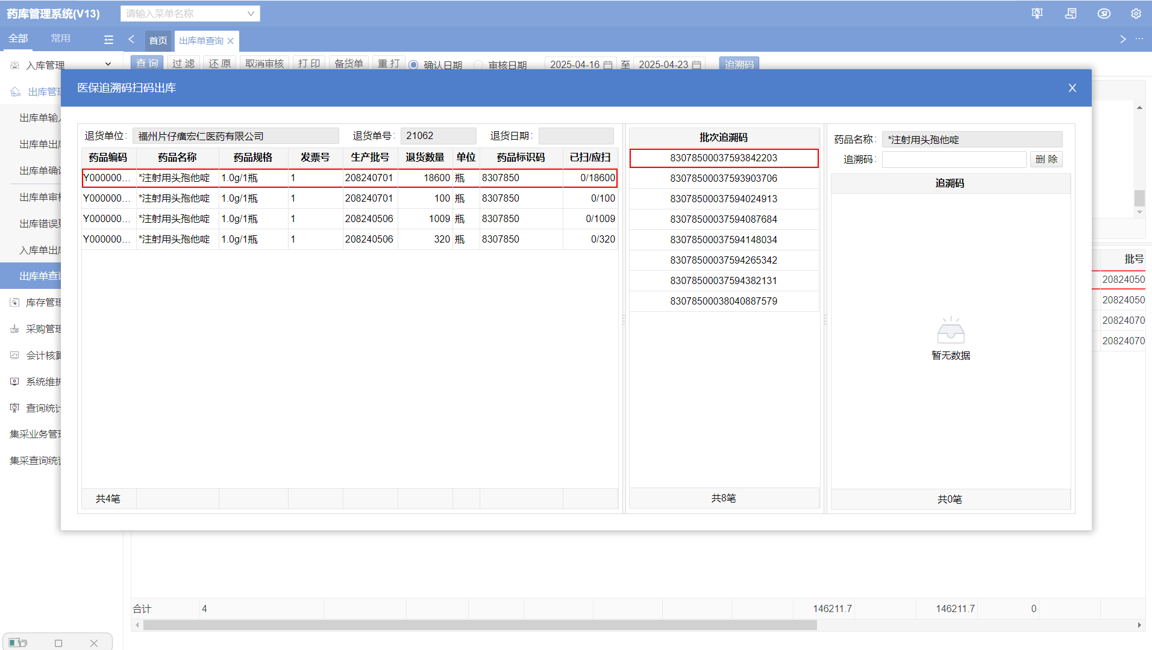Viewport: 1152px width, 650px height.
Task: Click the SI oval icon in header
Action: click(x=1104, y=13)
